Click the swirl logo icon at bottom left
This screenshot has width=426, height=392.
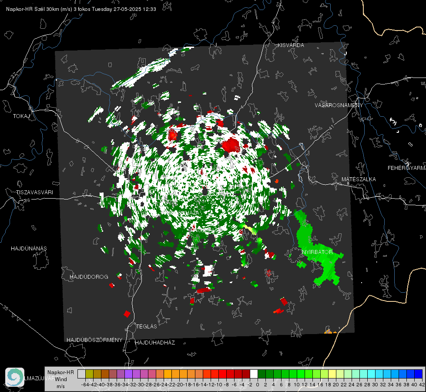[15, 377]
